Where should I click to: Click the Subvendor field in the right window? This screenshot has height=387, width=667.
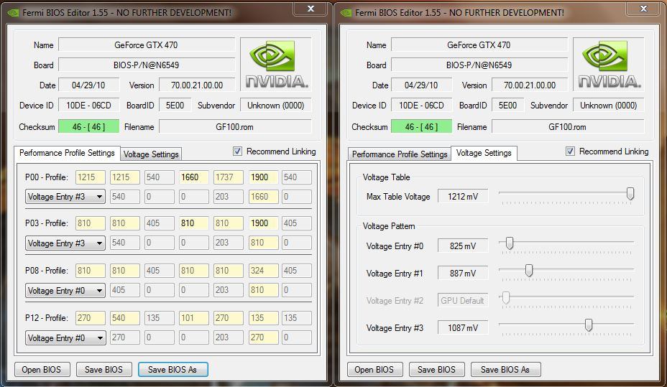[608, 106]
